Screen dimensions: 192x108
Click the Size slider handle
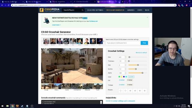point(129,57)
